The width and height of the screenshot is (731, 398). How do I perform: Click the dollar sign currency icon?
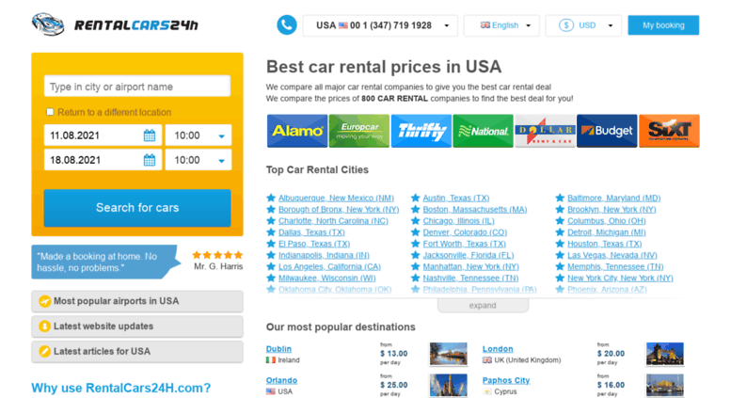566,25
